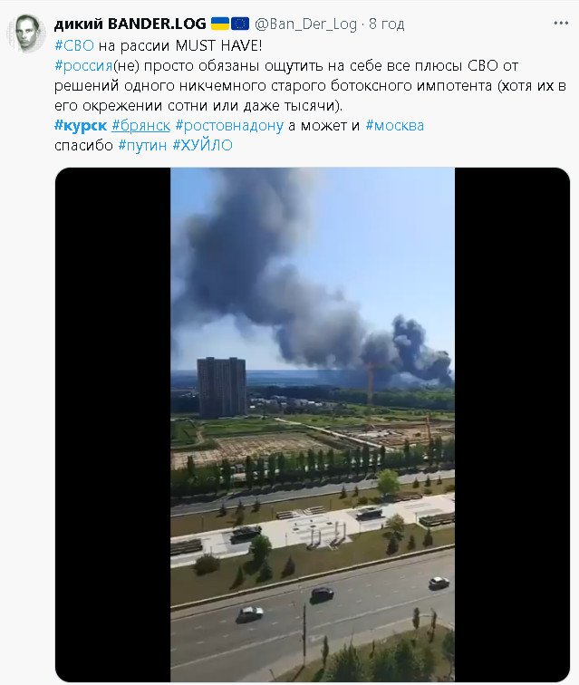Screen dimensions: 579x685
Task: Open the #СВО hashtag
Action: click(74, 45)
